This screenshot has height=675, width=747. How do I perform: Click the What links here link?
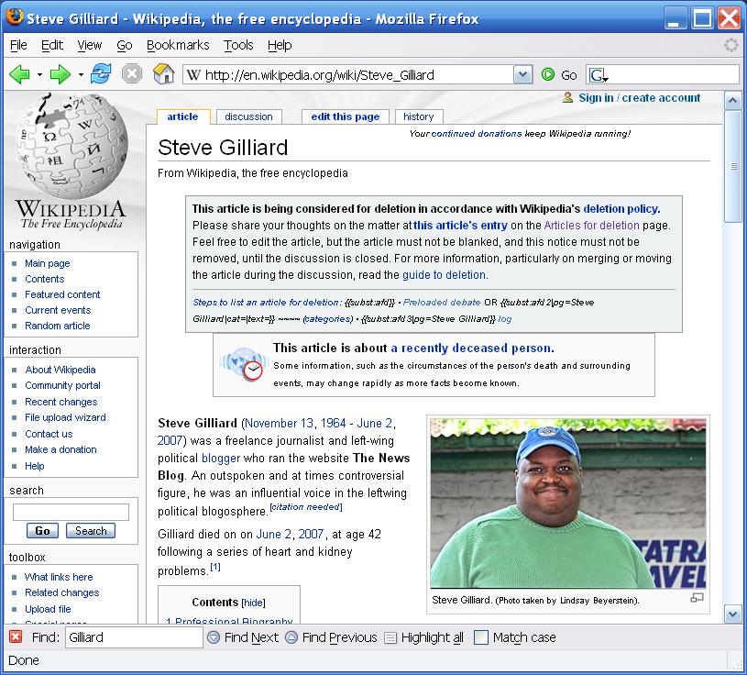click(59, 577)
